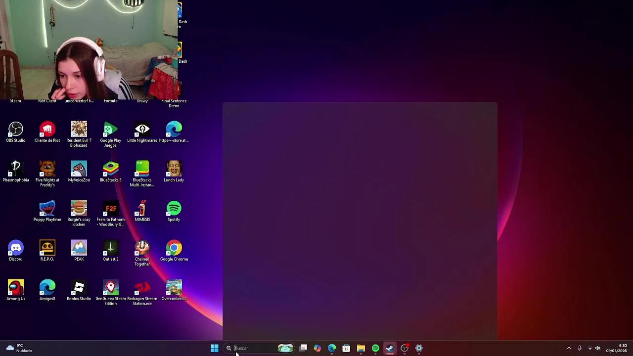
Task: Open the OBS Studio desktop shortcut
Action: click(15, 132)
